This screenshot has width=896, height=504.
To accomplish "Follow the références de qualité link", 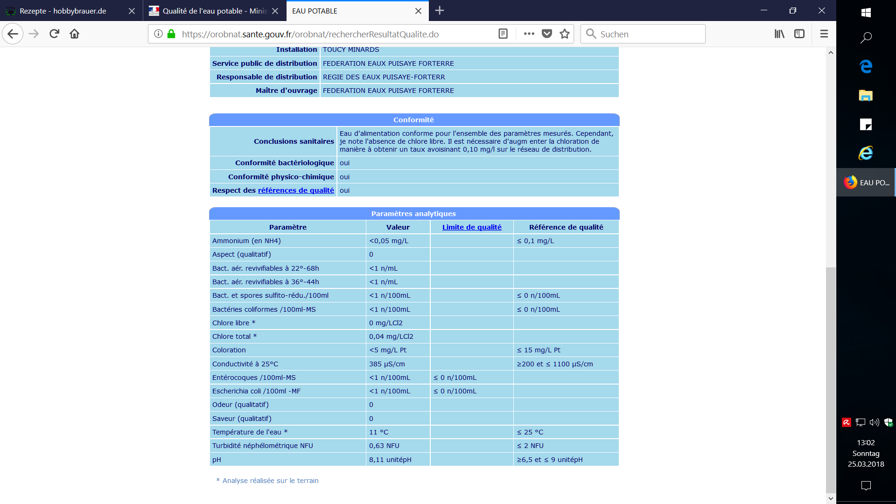I will (x=295, y=190).
